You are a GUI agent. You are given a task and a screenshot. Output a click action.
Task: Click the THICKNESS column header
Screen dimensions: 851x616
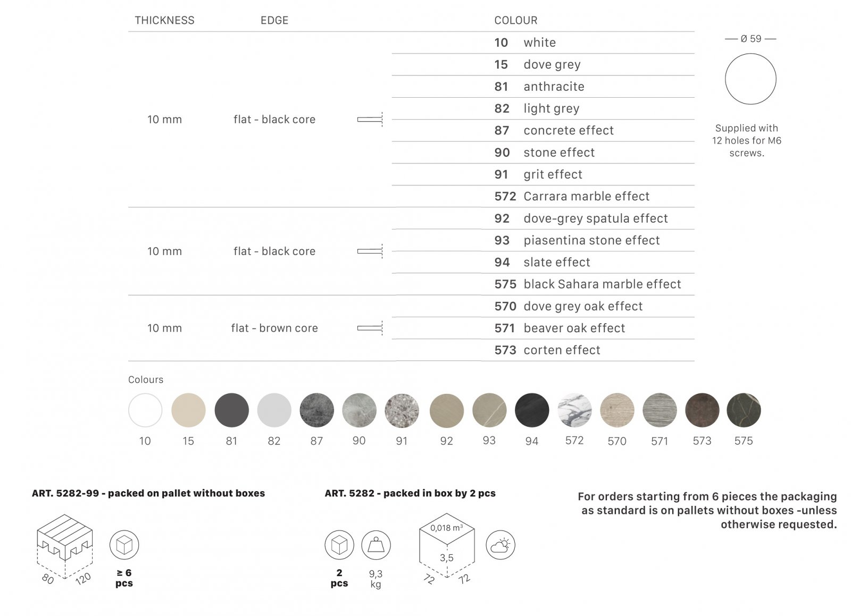pos(164,21)
